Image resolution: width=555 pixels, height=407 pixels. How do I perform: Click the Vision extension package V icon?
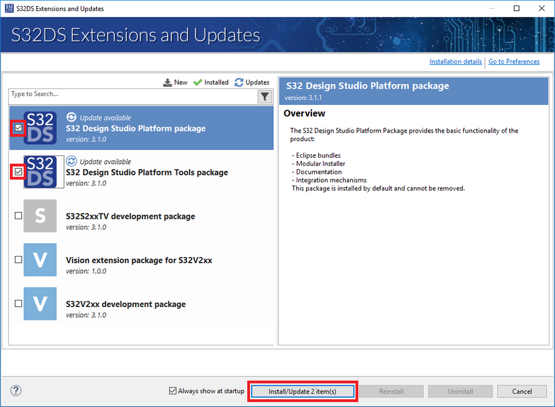[x=40, y=260]
